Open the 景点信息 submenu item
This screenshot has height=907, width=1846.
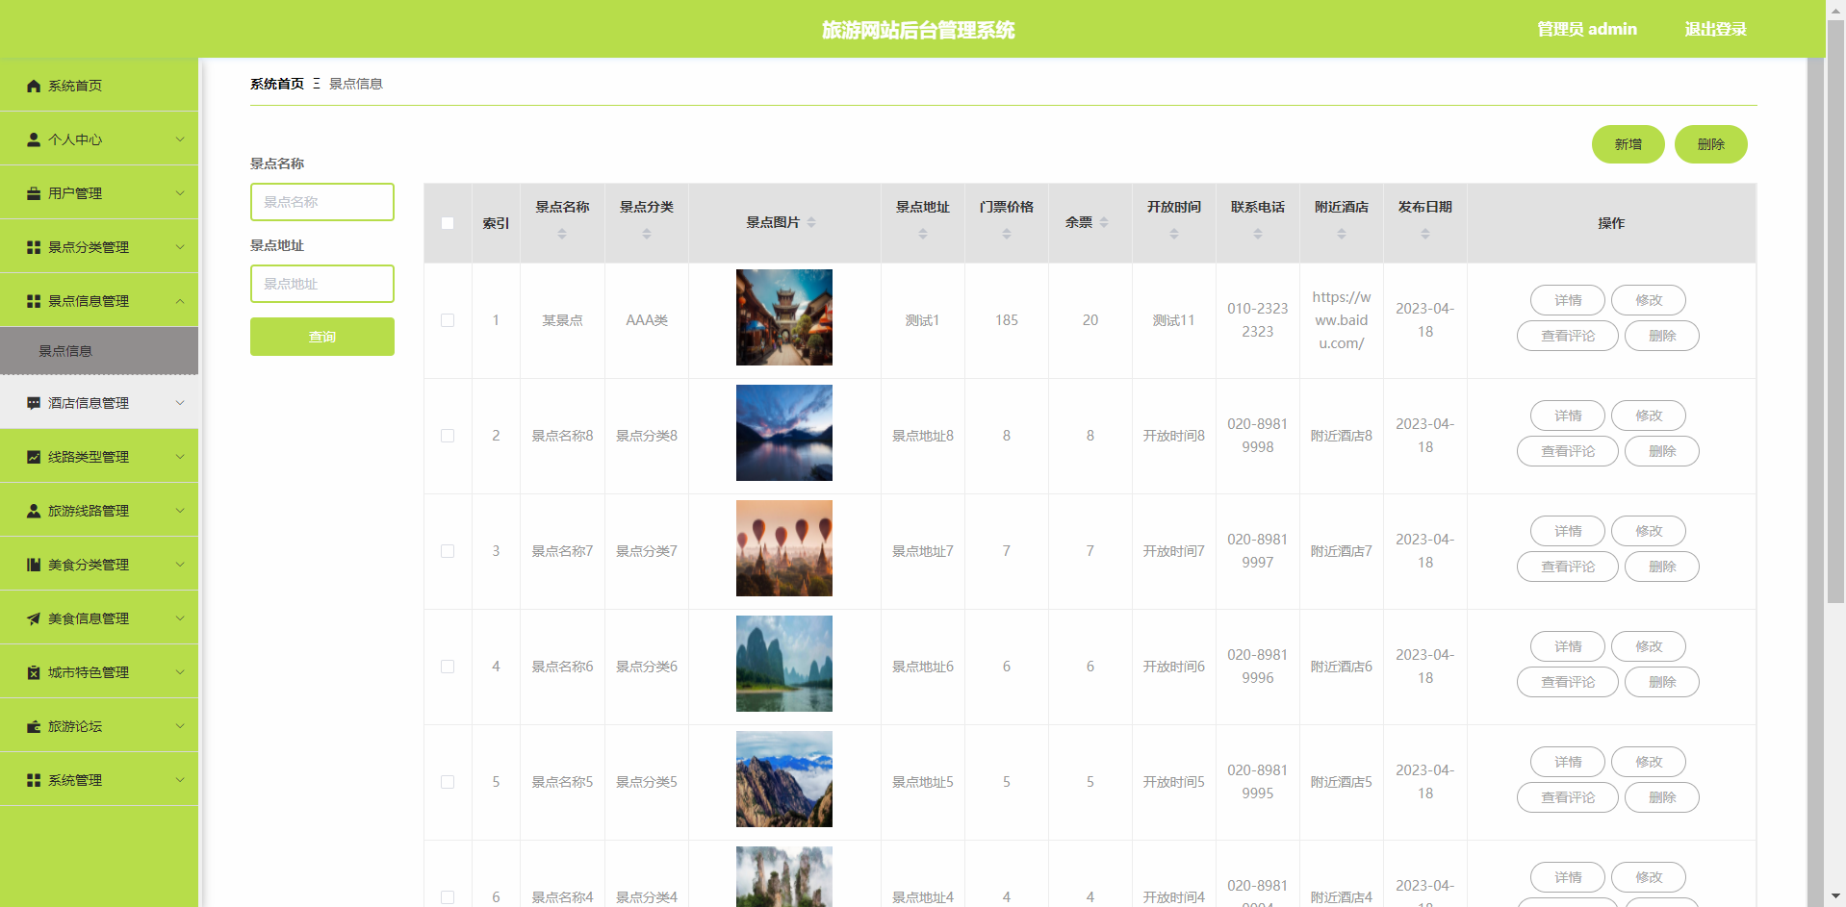tap(65, 351)
